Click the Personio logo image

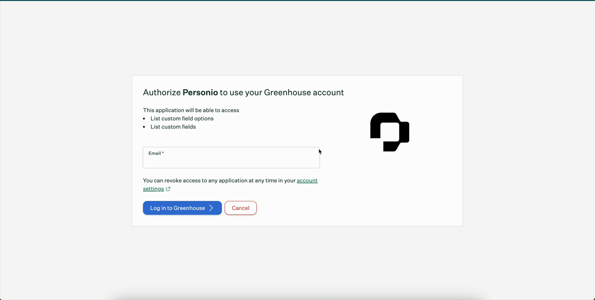click(x=390, y=132)
